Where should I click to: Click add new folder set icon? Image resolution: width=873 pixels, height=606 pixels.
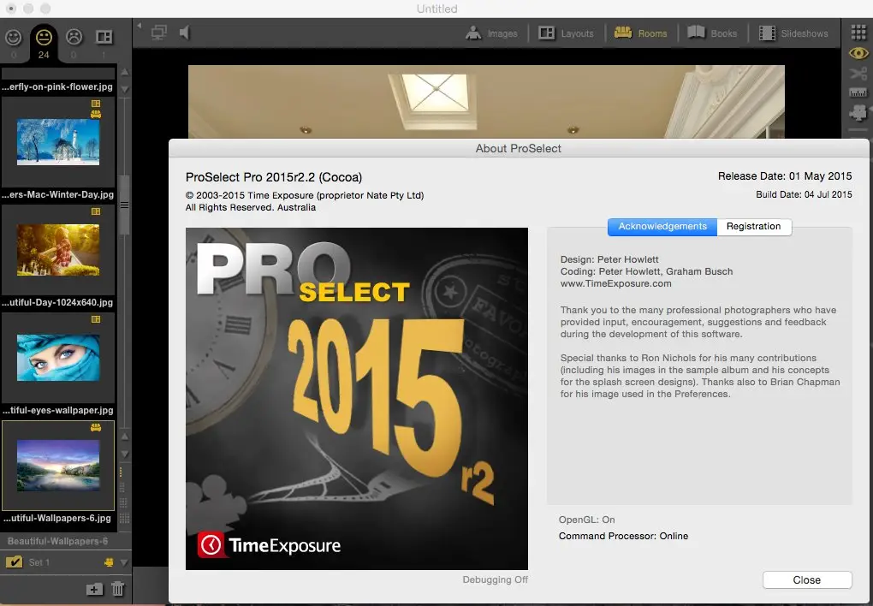94,589
